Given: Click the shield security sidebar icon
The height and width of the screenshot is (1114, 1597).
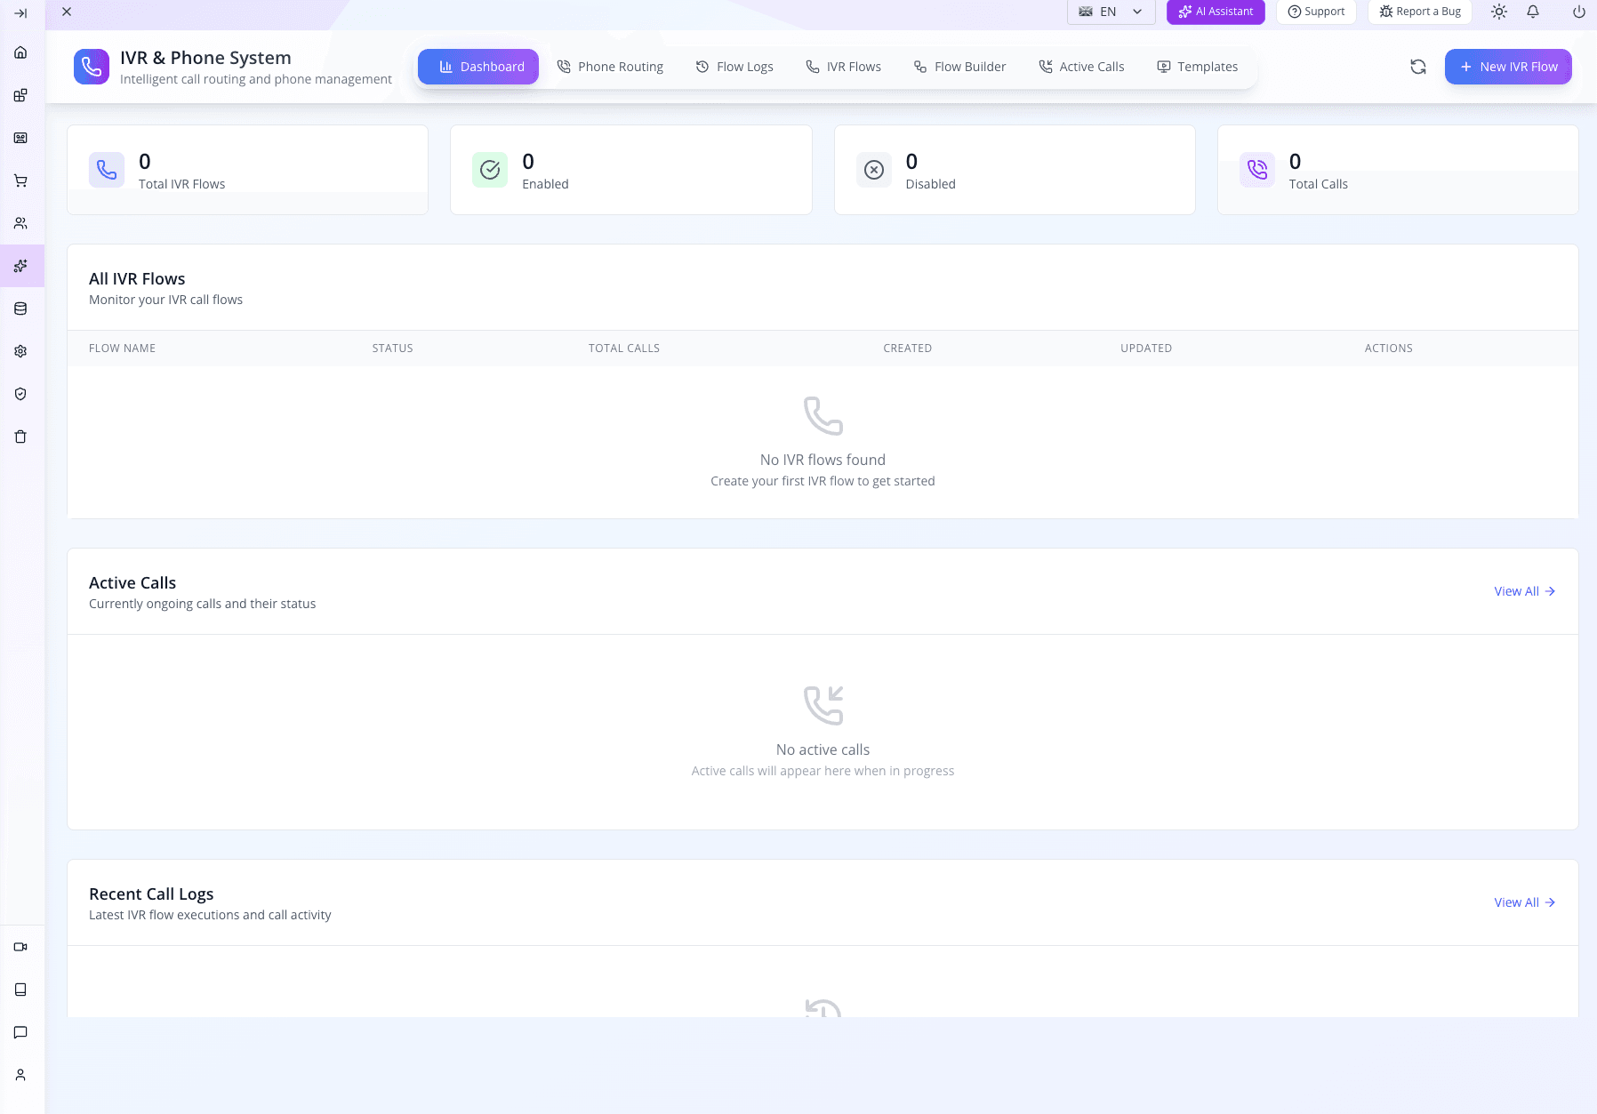Looking at the screenshot, I should coord(20,394).
